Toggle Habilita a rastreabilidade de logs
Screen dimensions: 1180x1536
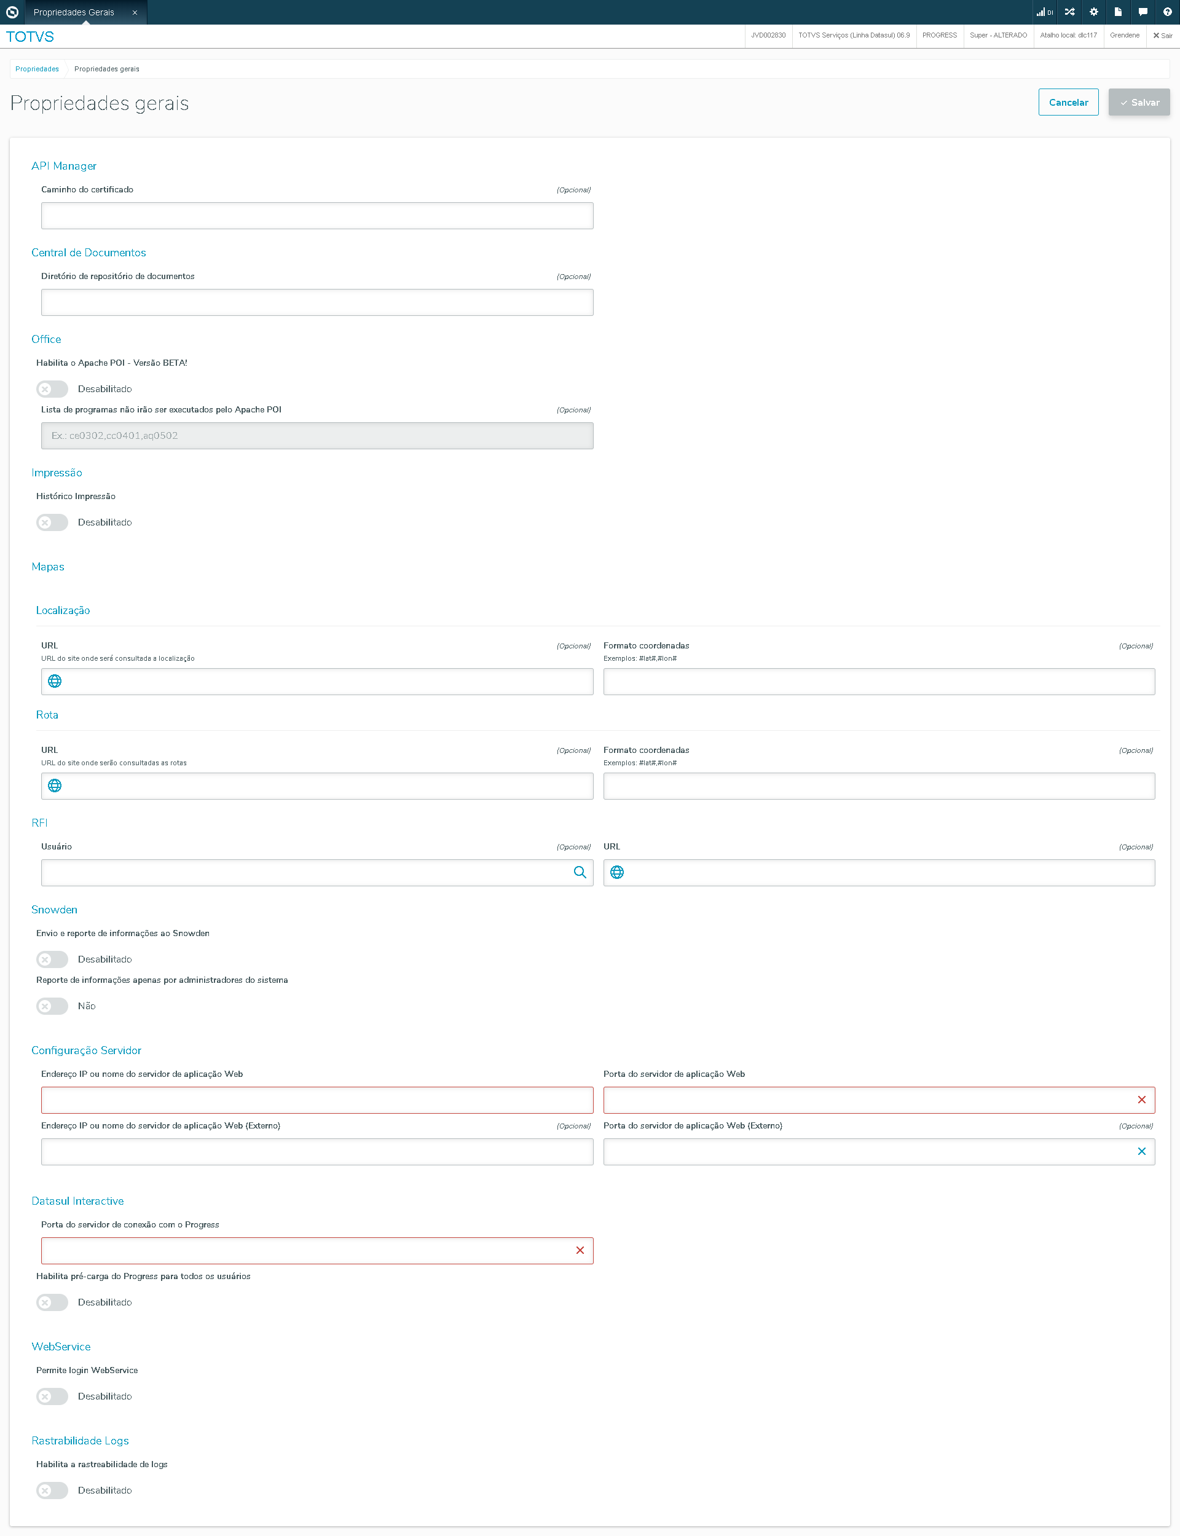(x=52, y=1491)
